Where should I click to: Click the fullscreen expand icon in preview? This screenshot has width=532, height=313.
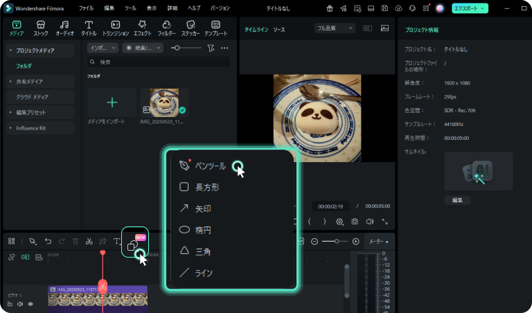[384, 222]
